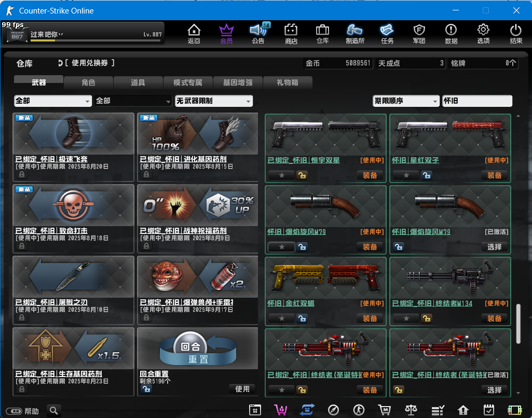Toggle the lock on 恒宇双星

point(302,175)
